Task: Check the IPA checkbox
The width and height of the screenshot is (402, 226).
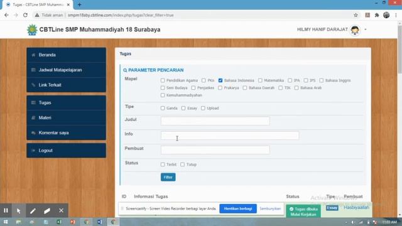Action: (290, 80)
